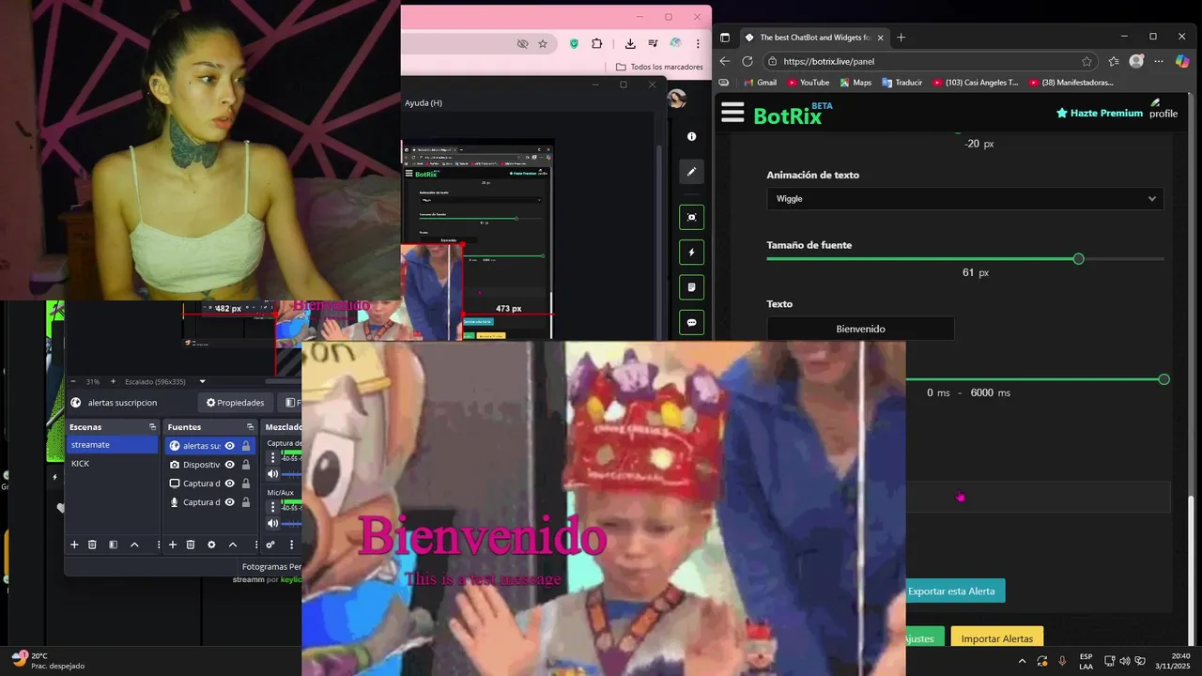The height and width of the screenshot is (676, 1202).
Task: Open the Traducir bookmark
Action: [901, 83]
